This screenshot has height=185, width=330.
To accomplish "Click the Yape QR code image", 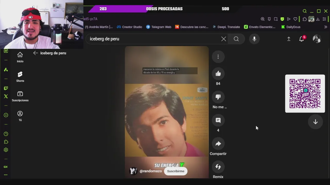I will coord(305,94).
